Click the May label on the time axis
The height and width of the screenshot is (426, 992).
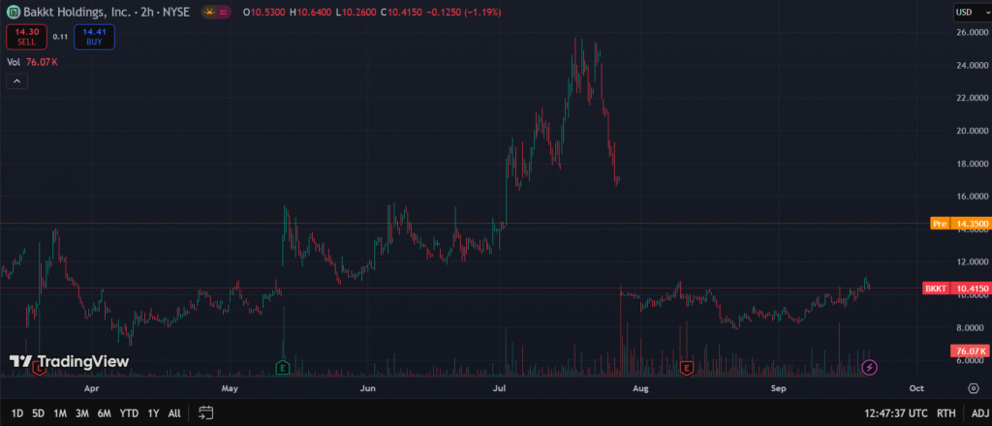coord(230,388)
